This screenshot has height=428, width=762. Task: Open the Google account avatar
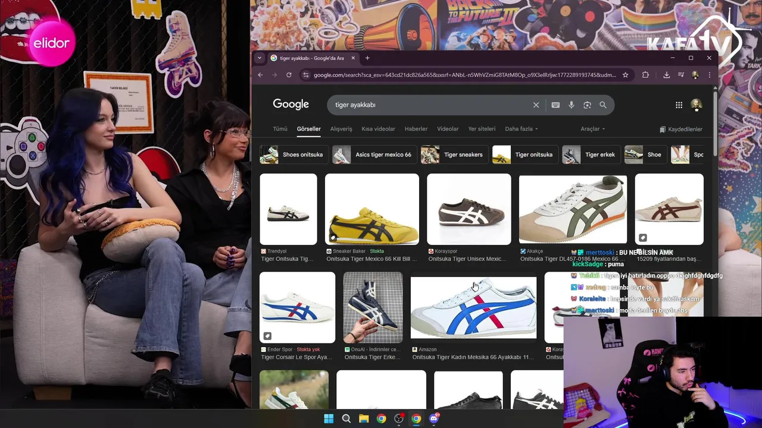(696, 105)
